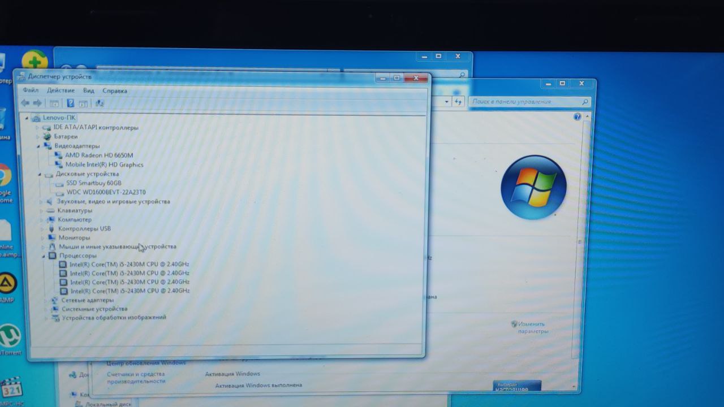The height and width of the screenshot is (407, 724).
Task: Collapse the Видеоадаптеры branch
Action: (38, 146)
